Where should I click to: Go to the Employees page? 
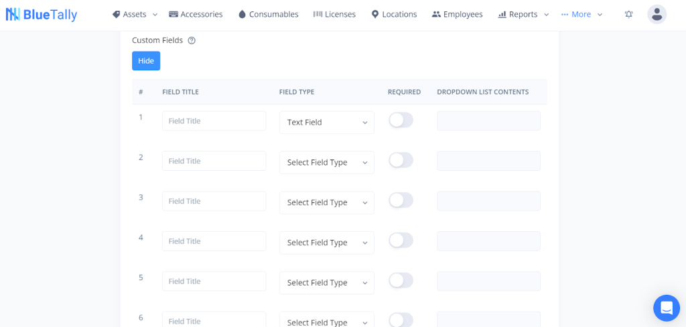tap(457, 14)
